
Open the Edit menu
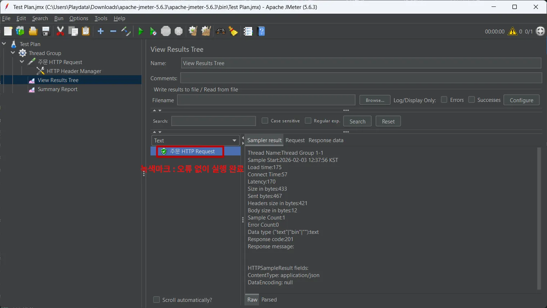coord(21,18)
